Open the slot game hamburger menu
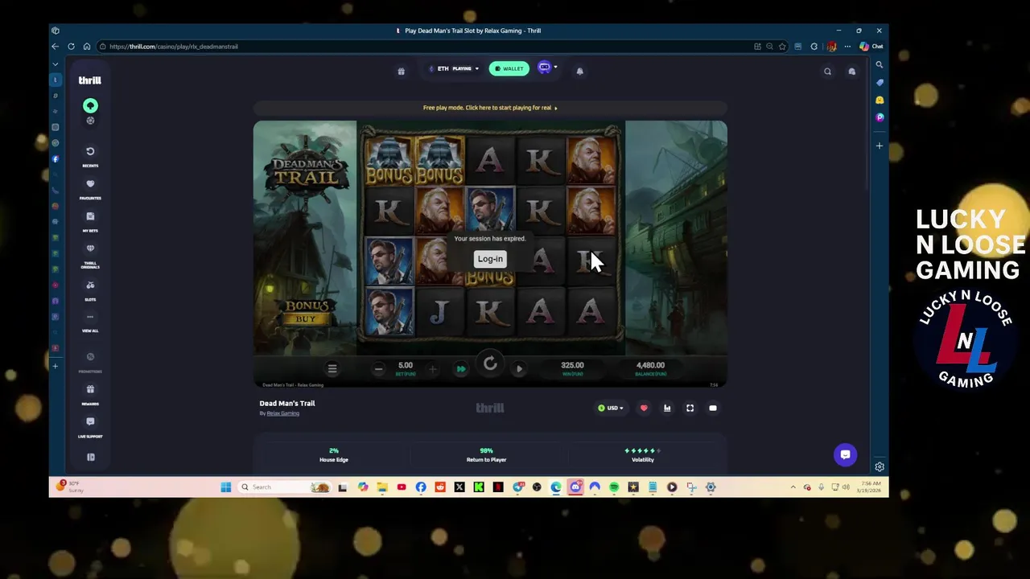Image resolution: width=1030 pixels, height=579 pixels. [x=332, y=369]
